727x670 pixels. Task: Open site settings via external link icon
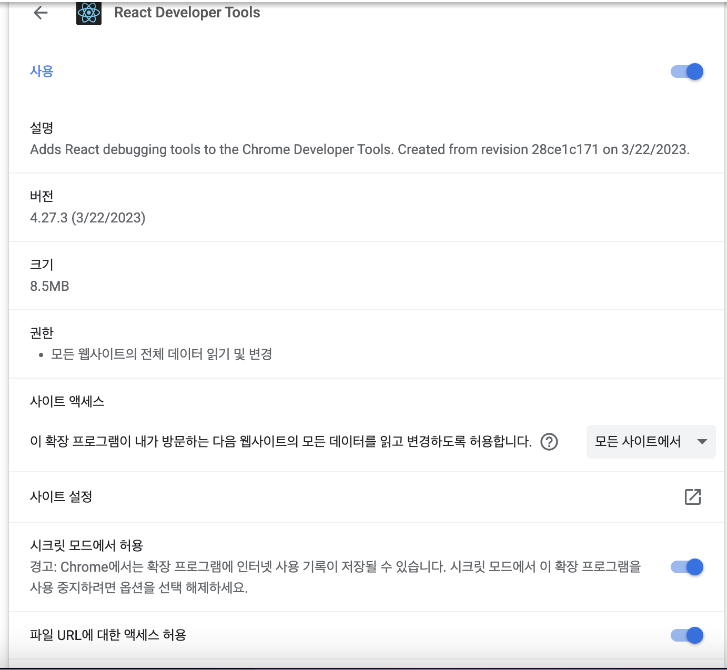click(693, 496)
